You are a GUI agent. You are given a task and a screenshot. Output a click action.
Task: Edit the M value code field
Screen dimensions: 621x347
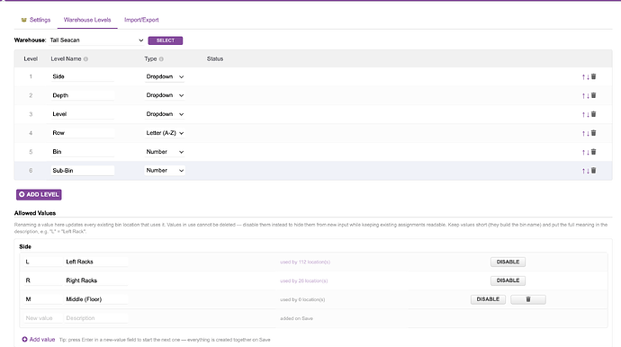pyautogui.click(x=42, y=299)
